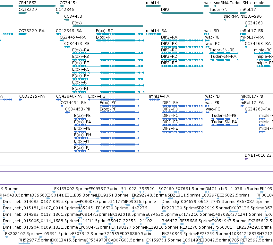
Task: Open EST RE67087.5prime label
Action: pyautogui.click(x=253, y=202)
